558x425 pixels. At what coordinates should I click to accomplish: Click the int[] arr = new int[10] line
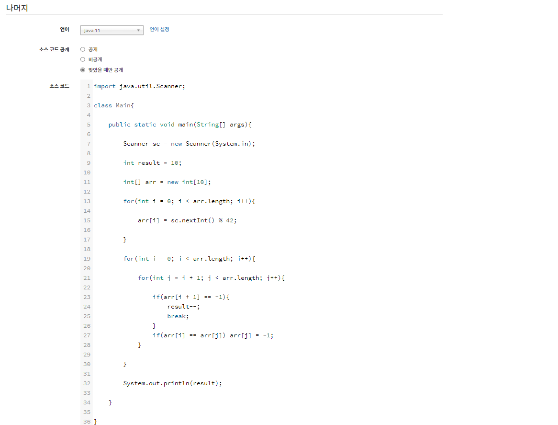167,182
